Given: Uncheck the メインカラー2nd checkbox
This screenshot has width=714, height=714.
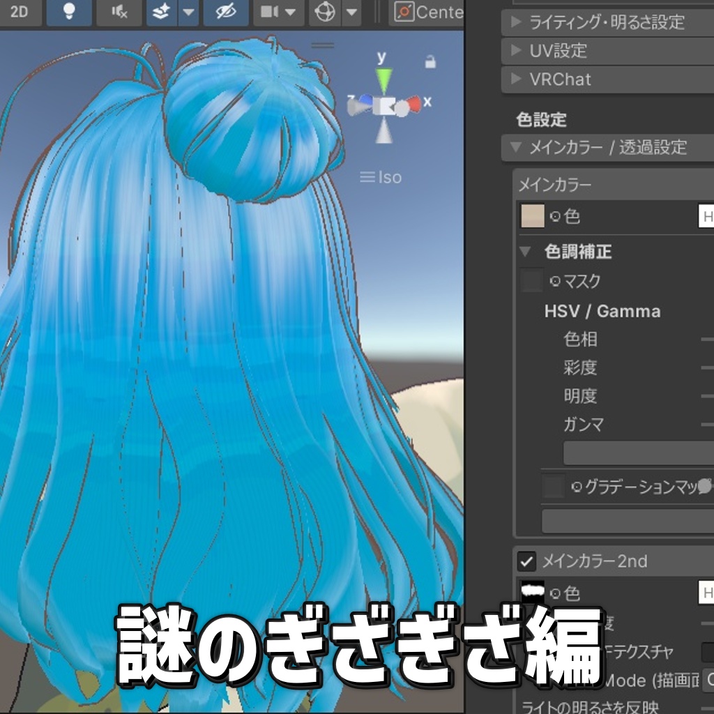Looking at the screenshot, I should 525,561.
